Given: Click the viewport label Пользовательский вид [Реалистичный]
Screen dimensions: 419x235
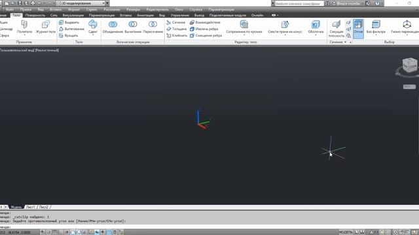Looking at the screenshot, I should click(29, 50).
